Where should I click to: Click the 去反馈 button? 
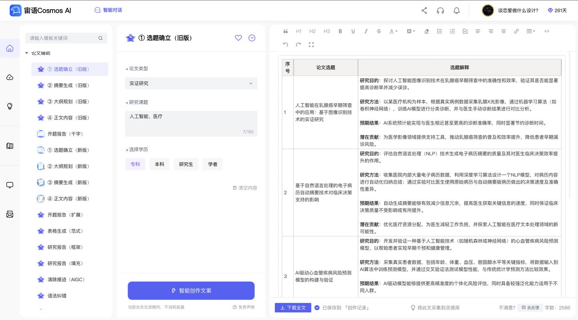click(x=530, y=308)
